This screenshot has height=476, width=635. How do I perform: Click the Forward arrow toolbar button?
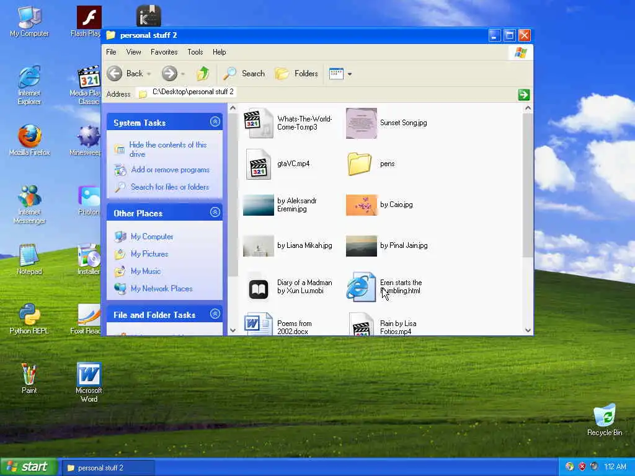click(169, 74)
